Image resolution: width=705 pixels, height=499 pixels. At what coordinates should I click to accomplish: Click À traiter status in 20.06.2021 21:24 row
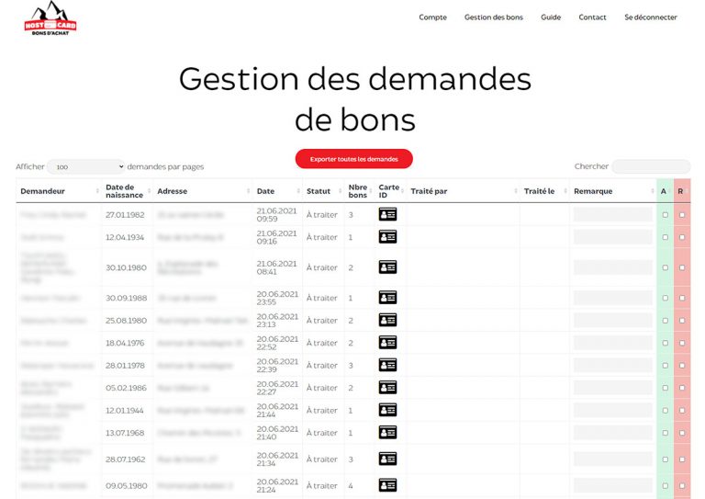point(322,486)
